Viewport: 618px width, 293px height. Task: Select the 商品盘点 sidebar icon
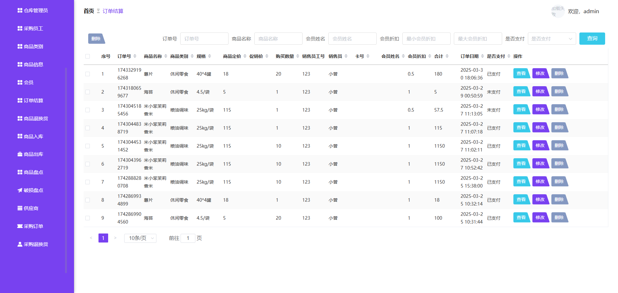(x=19, y=172)
